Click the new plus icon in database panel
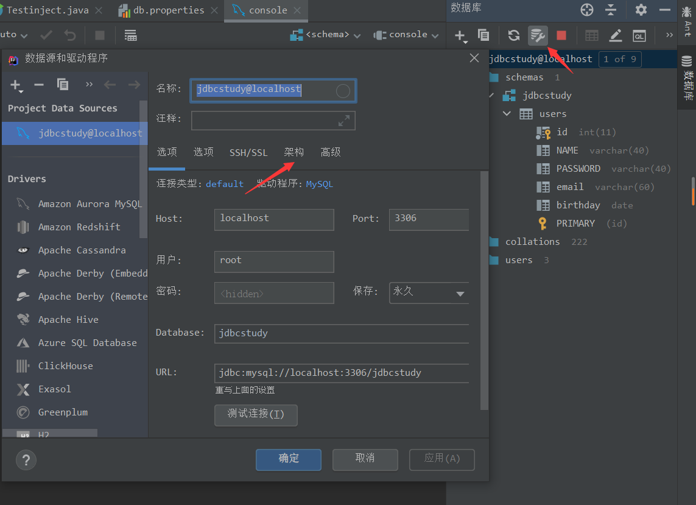 tap(460, 36)
